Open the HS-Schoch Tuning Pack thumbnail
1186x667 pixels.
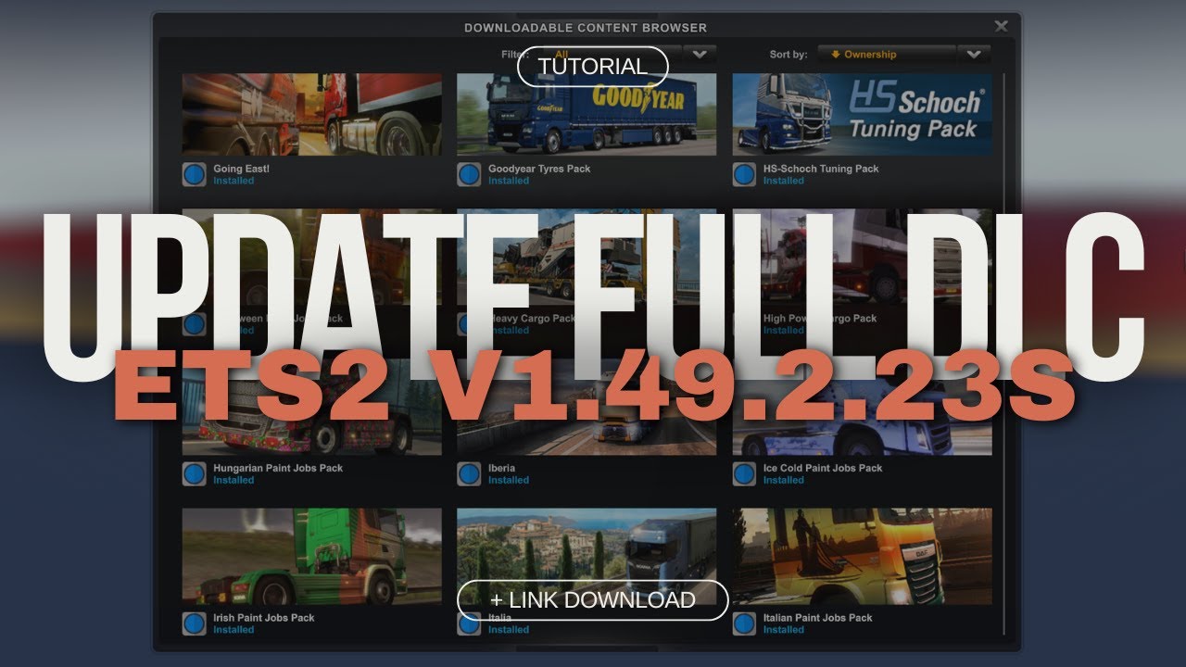(862, 114)
